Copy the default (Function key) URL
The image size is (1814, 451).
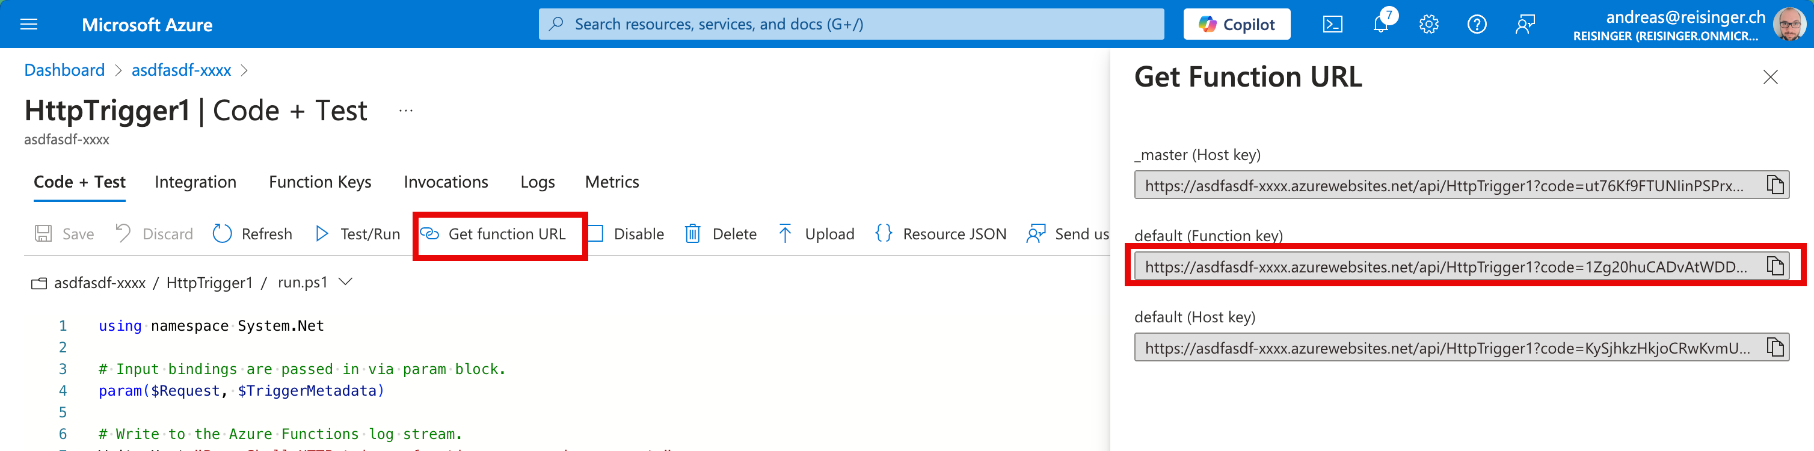tap(1776, 266)
